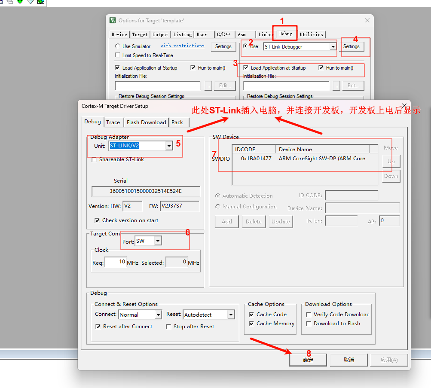This screenshot has height=388, width=431.
Task: Toggle simulator Run to main() checkbox
Action: point(193,67)
